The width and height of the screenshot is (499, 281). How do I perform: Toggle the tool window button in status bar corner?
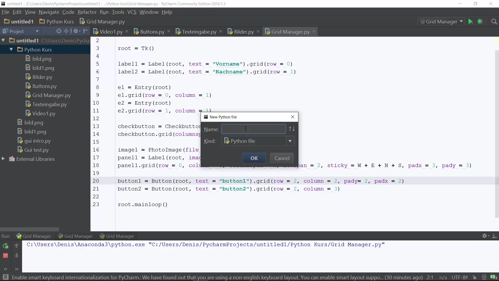pos(5,277)
